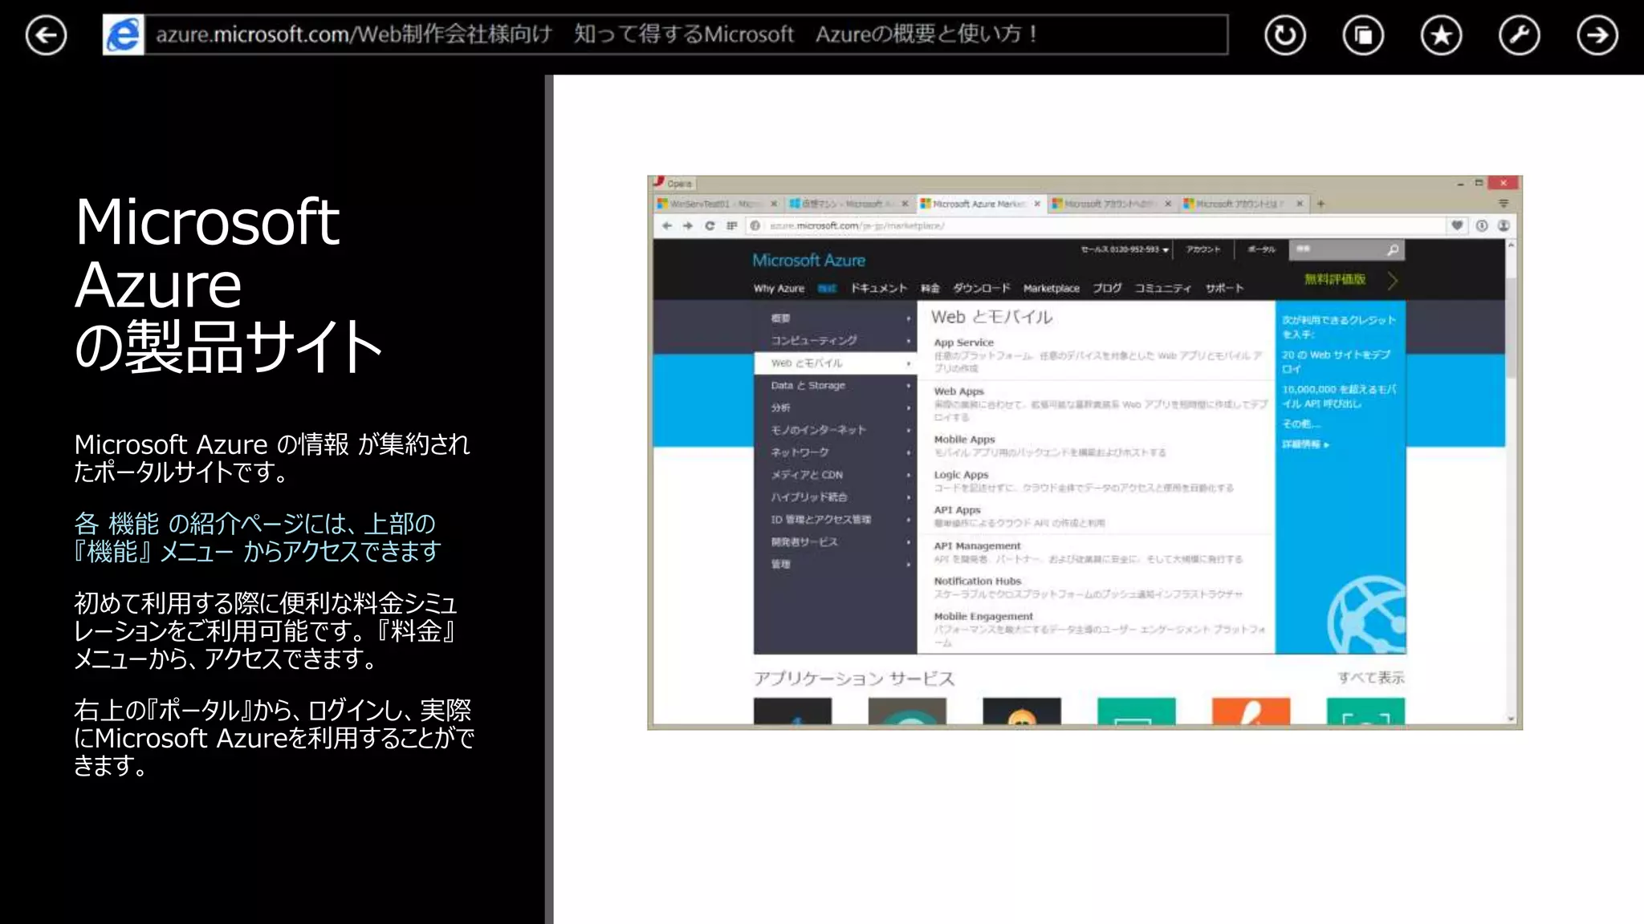Click Opera's back arrow
The height and width of the screenshot is (924, 1644).
(666, 226)
